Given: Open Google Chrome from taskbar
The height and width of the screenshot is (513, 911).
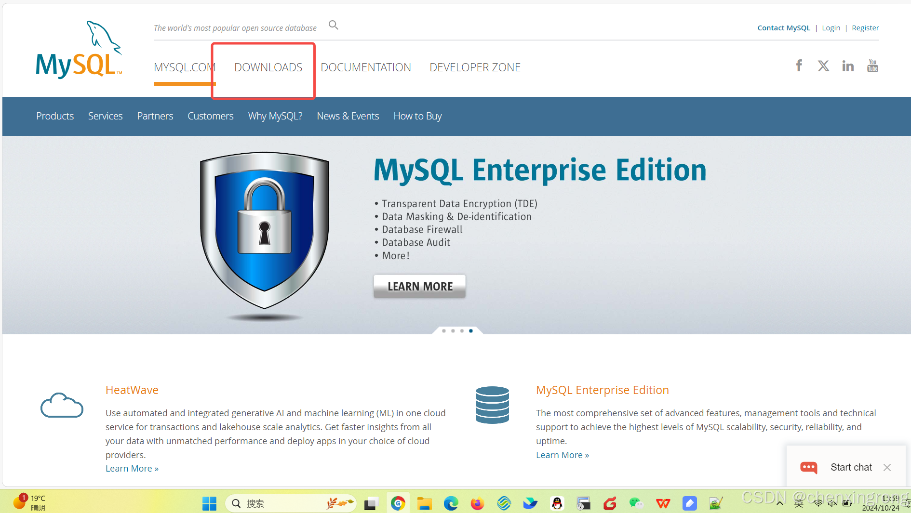Looking at the screenshot, I should pyautogui.click(x=398, y=503).
